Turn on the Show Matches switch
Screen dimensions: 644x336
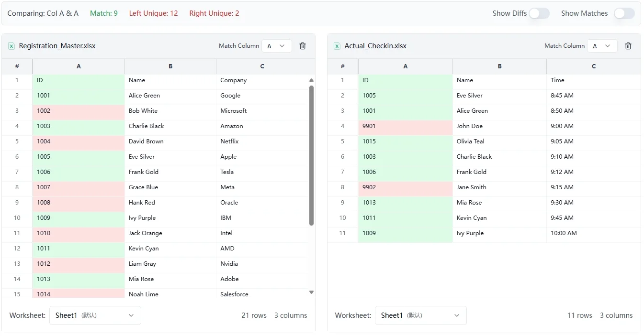[624, 14]
